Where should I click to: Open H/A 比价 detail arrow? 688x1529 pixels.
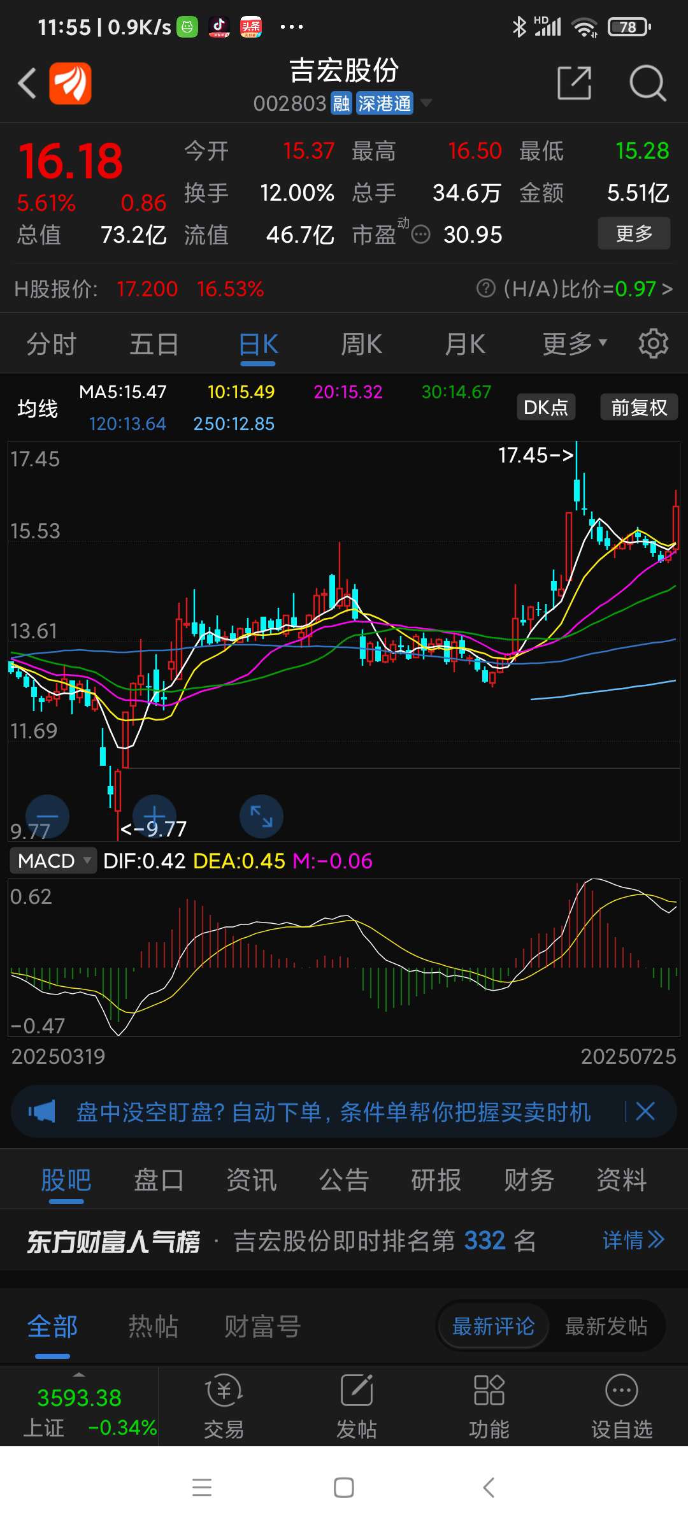click(666, 289)
